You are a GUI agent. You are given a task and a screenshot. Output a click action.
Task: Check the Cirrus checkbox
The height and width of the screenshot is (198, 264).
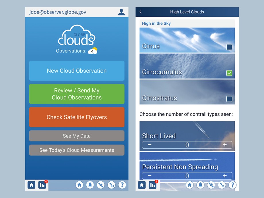point(229,47)
